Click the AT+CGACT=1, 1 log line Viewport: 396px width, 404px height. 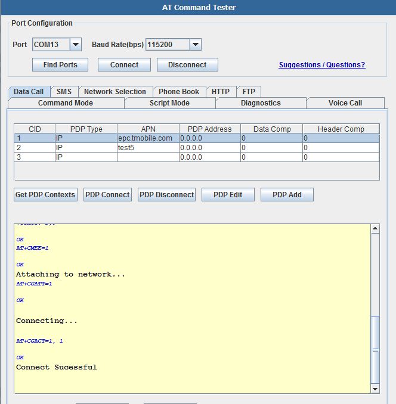pos(39,341)
